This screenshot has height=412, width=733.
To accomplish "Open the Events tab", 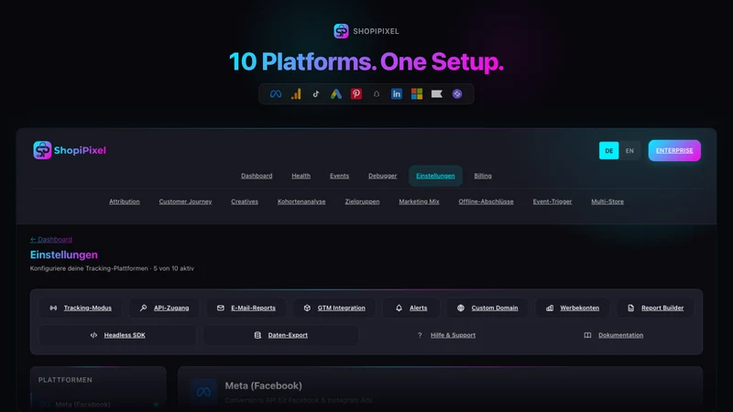I will pyautogui.click(x=339, y=176).
